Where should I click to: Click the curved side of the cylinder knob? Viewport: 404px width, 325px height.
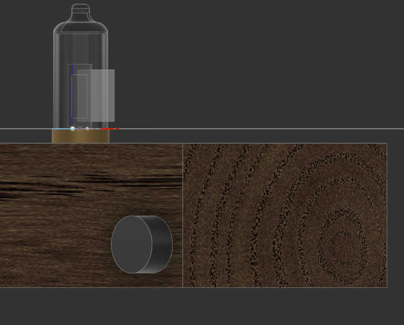163,244
